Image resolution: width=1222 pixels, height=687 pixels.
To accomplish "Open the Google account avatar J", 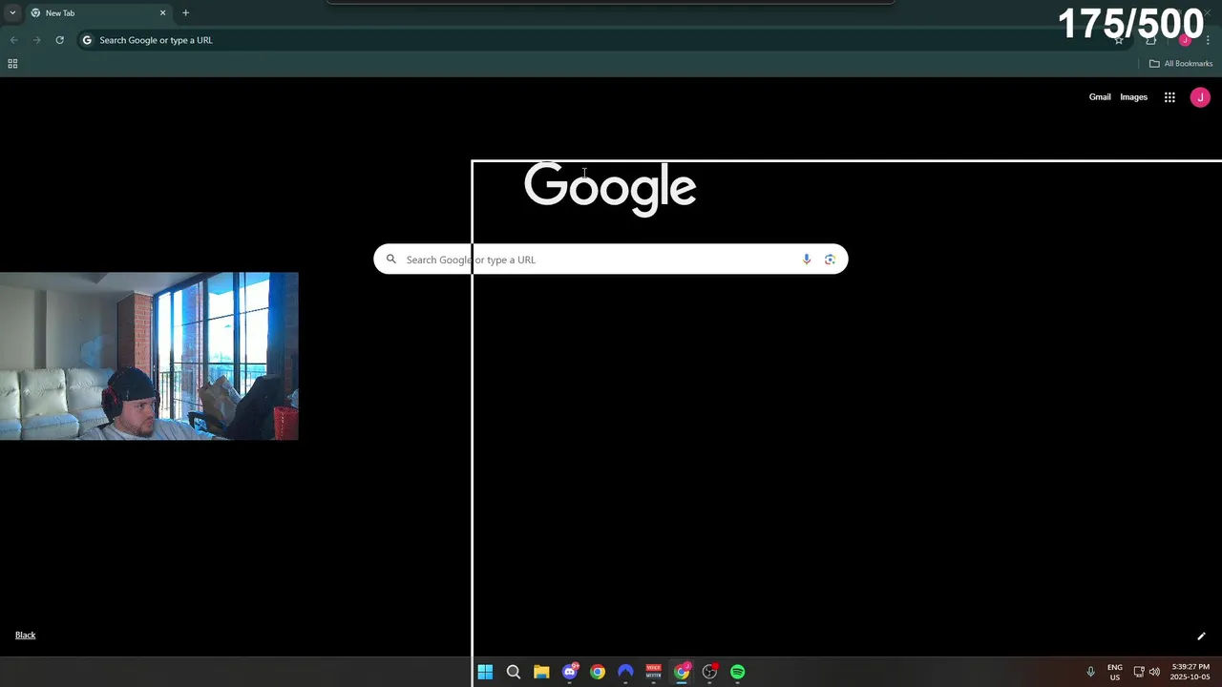I will click(x=1200, y=97).
